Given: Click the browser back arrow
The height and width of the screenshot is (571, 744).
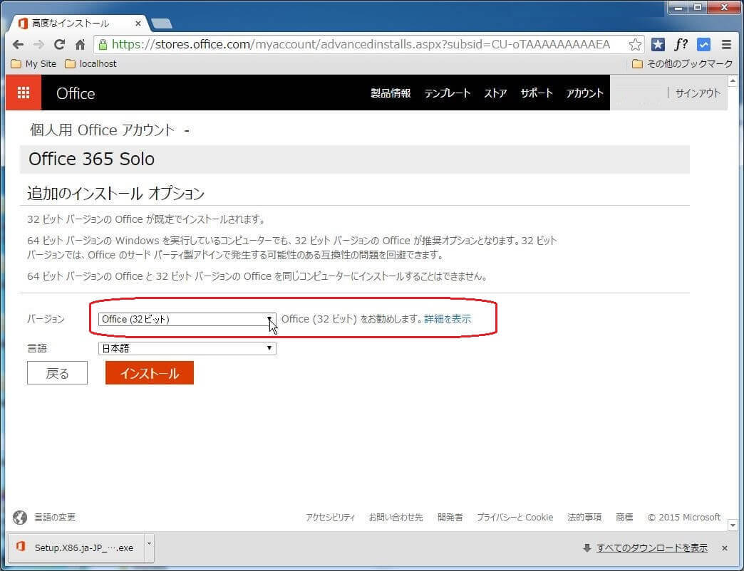Looking at the screenshot, I should coord(18,44).
